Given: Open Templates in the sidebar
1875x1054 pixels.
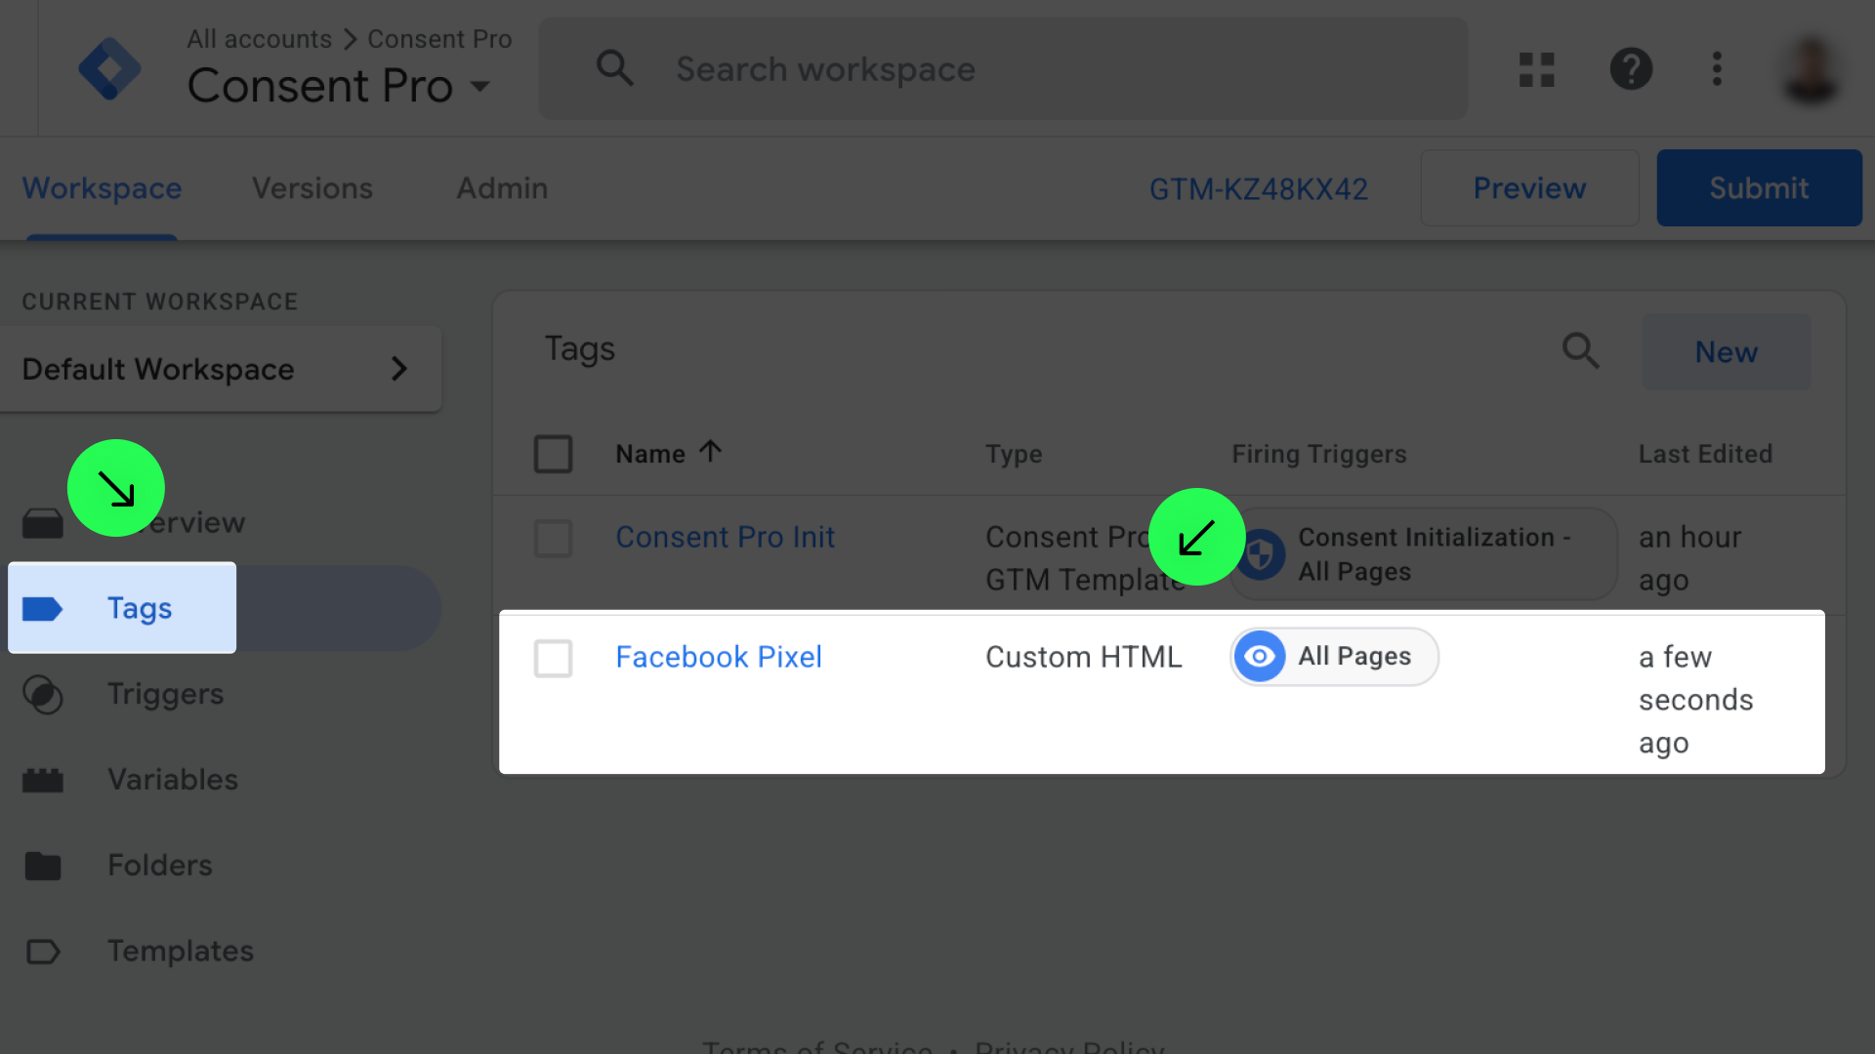Looking at the screenshot, I should tap(180, 952).
